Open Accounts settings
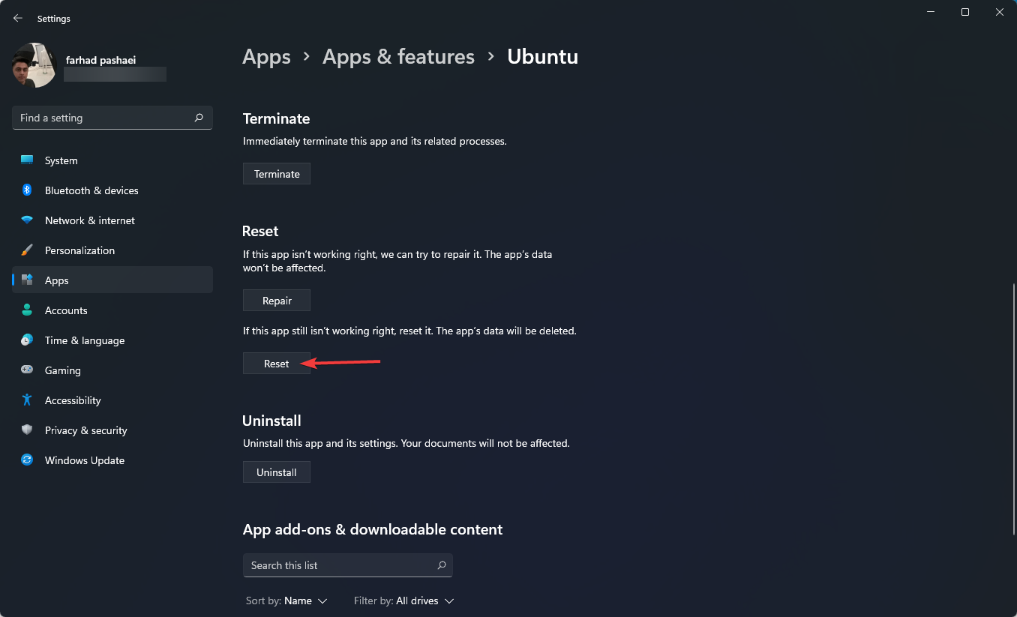The width and height of the screenshot is (1017, 617). [26, 310]
